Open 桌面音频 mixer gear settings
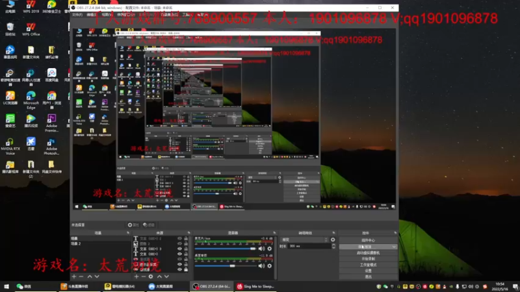Screen dimensions: 520x292 [270, 265]
